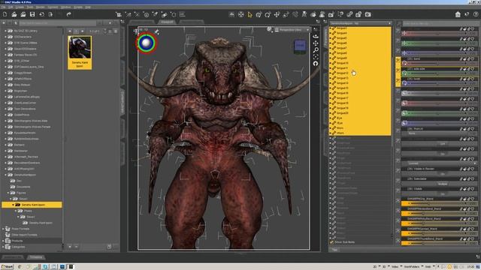
Task: Click the magnifier zoom control beside viewport
Action: pyautogui.click(x=316, y=50)
